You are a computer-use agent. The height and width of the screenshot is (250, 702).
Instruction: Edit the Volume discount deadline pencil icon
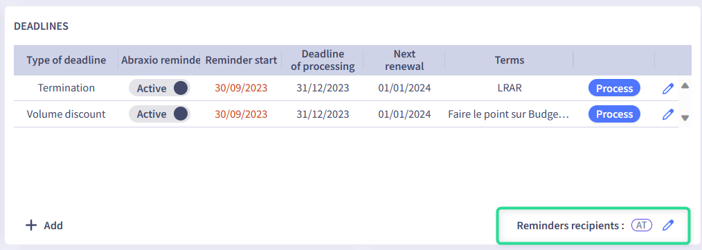pos(667,114)
